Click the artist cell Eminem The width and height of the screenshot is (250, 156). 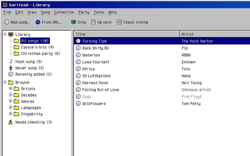point(188,62)
